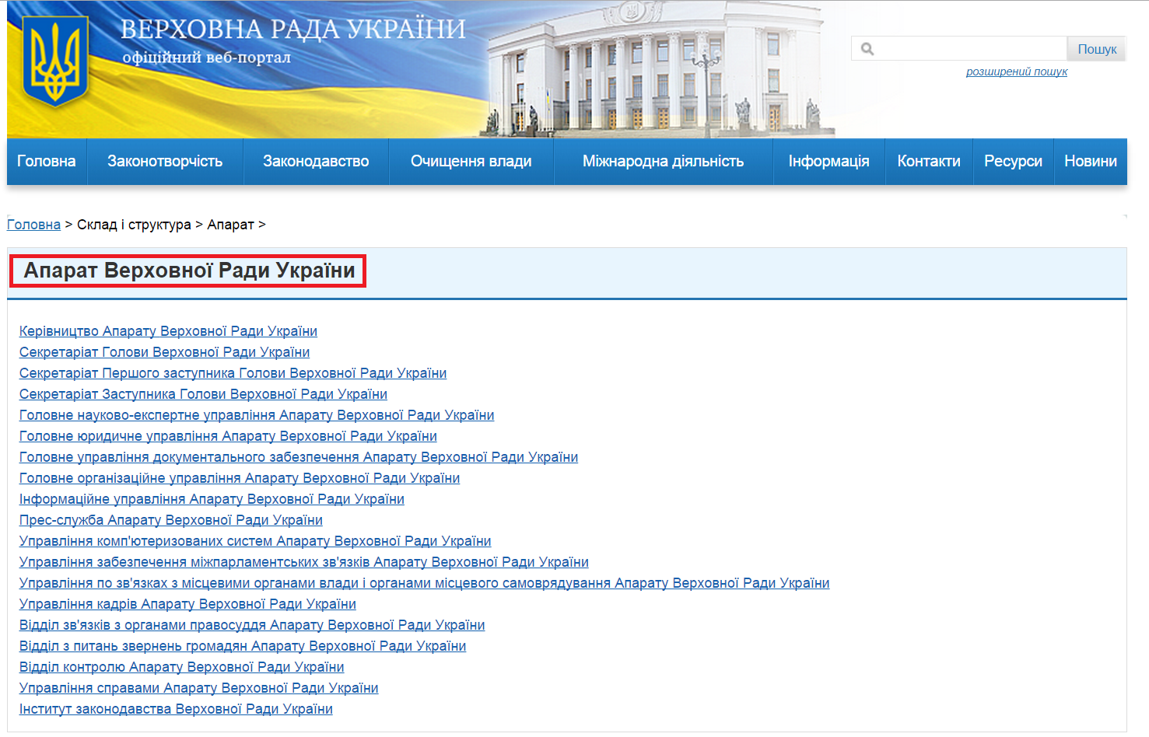
Task: Open the Контакти menu item
Action: (x=929, y=161)
